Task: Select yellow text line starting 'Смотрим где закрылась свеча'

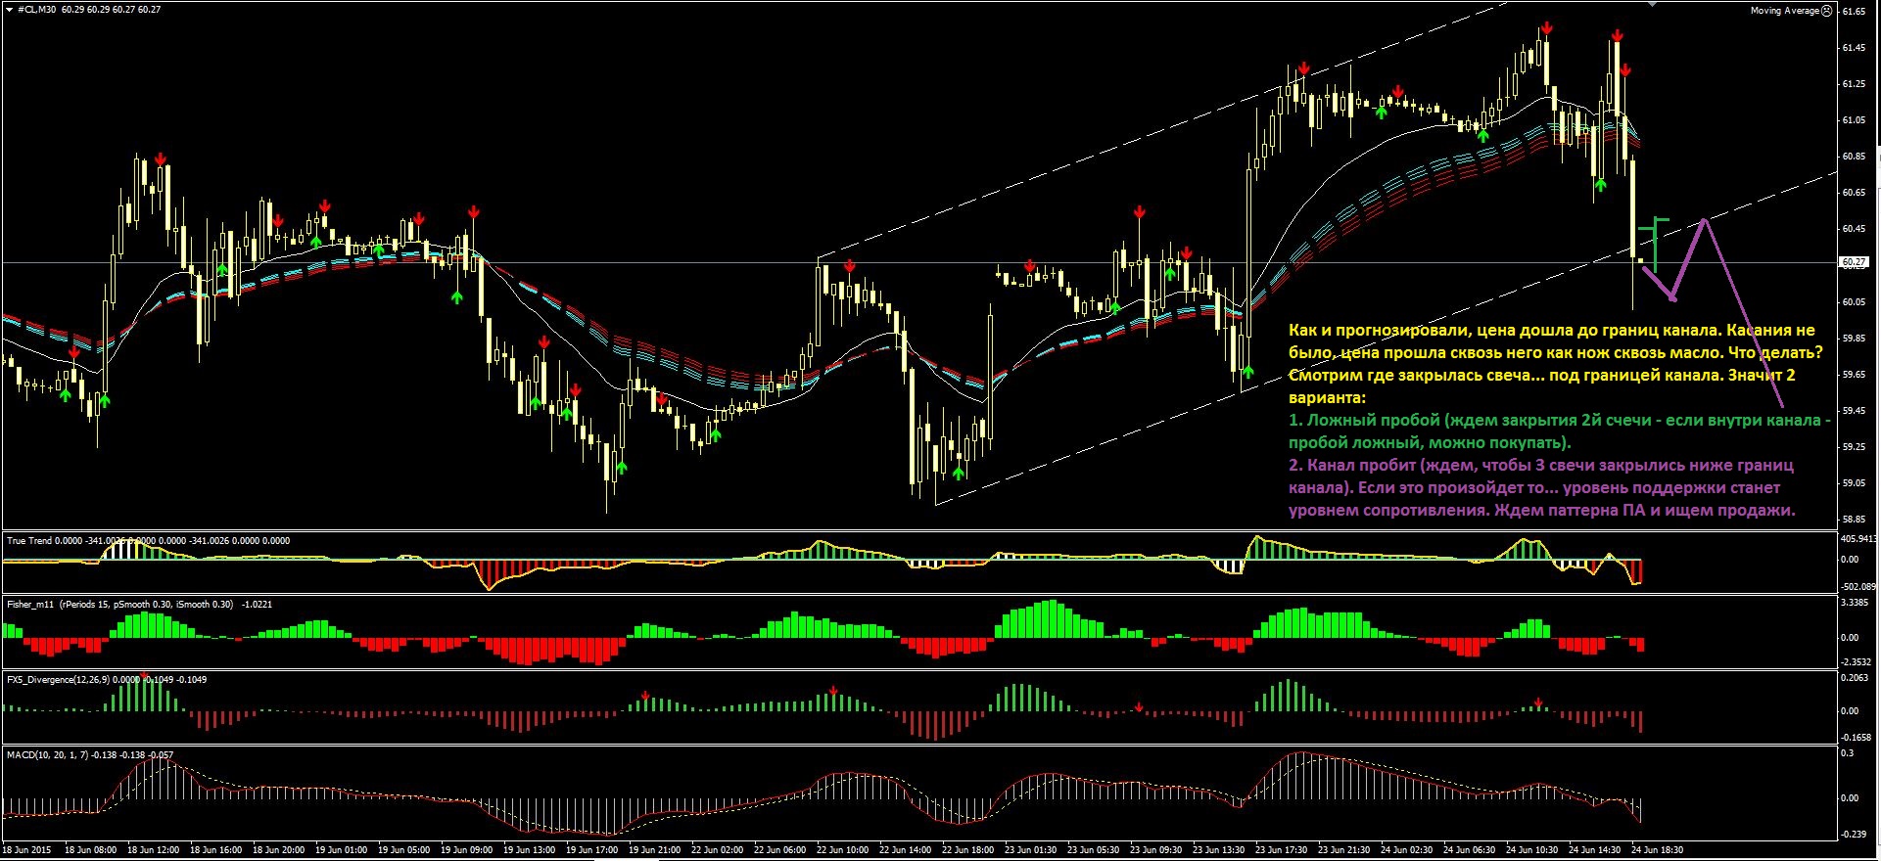Action: click(x=1541, y=375)
